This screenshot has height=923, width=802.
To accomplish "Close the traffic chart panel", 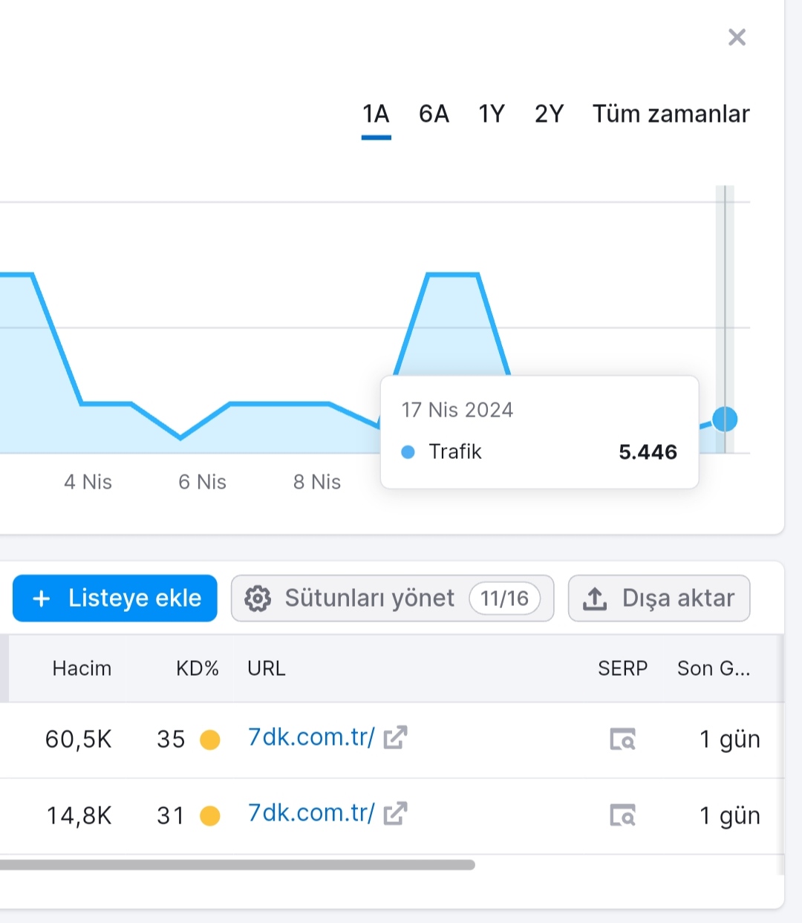I will pos(737,37).
